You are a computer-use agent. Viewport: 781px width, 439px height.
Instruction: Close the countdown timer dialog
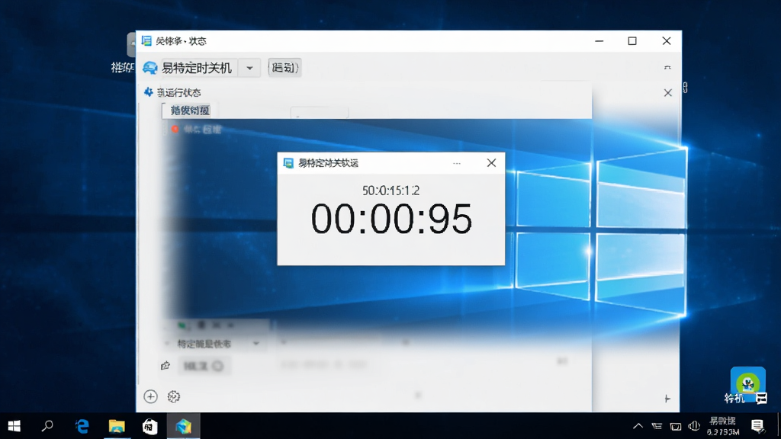[492, 163]
